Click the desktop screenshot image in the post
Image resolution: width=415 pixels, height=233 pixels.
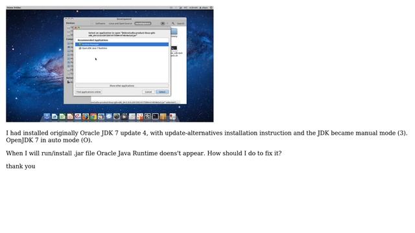(x=110, y=64)
